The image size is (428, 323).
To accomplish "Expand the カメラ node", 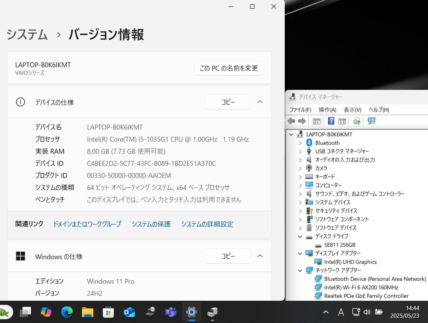I will [x=300, y=168].
